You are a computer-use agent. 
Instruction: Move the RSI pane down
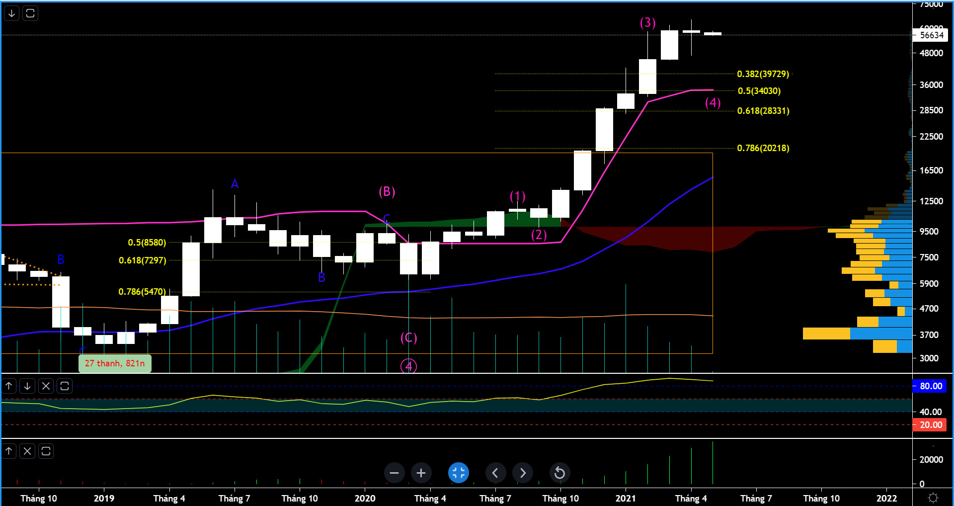27,386
